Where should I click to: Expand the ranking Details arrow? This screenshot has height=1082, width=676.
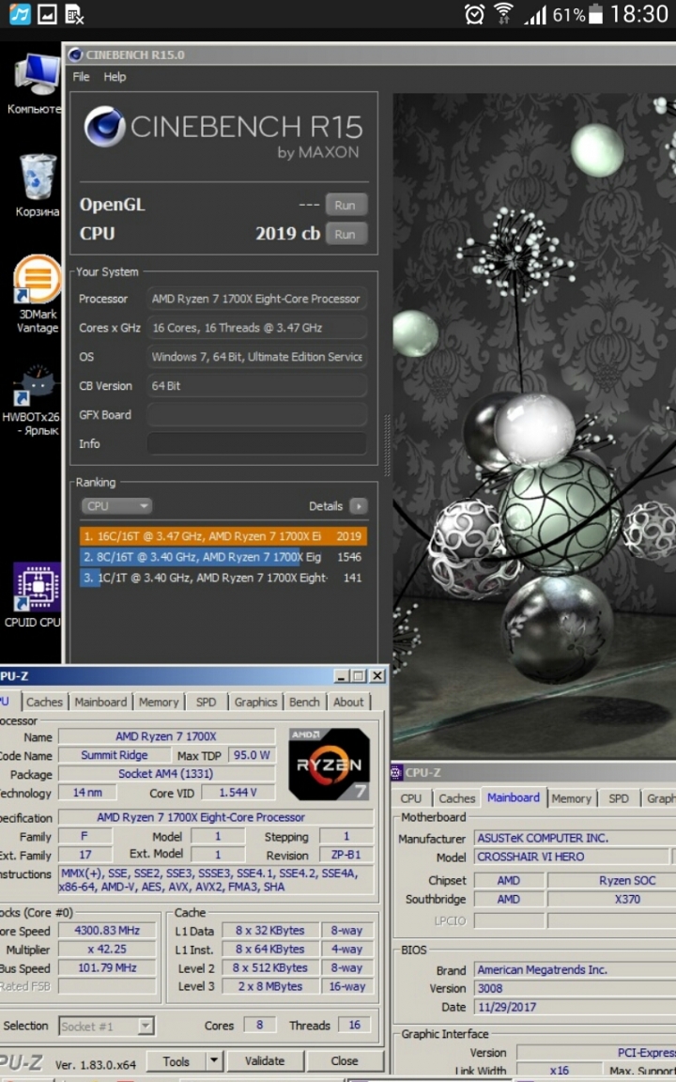pos(358,506)
